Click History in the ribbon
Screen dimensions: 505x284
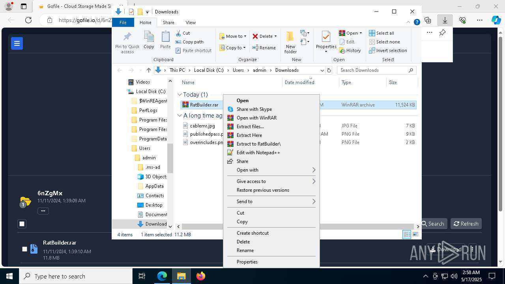coord(350,50)
